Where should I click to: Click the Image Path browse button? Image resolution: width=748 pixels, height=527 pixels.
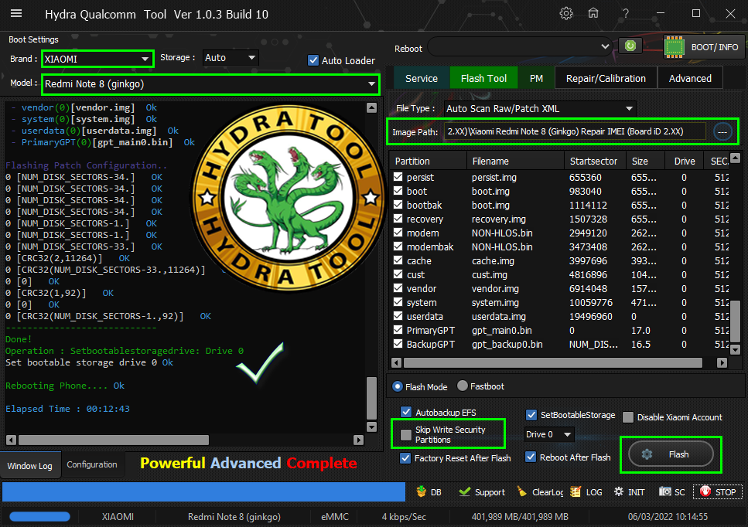tap(722, 131)
